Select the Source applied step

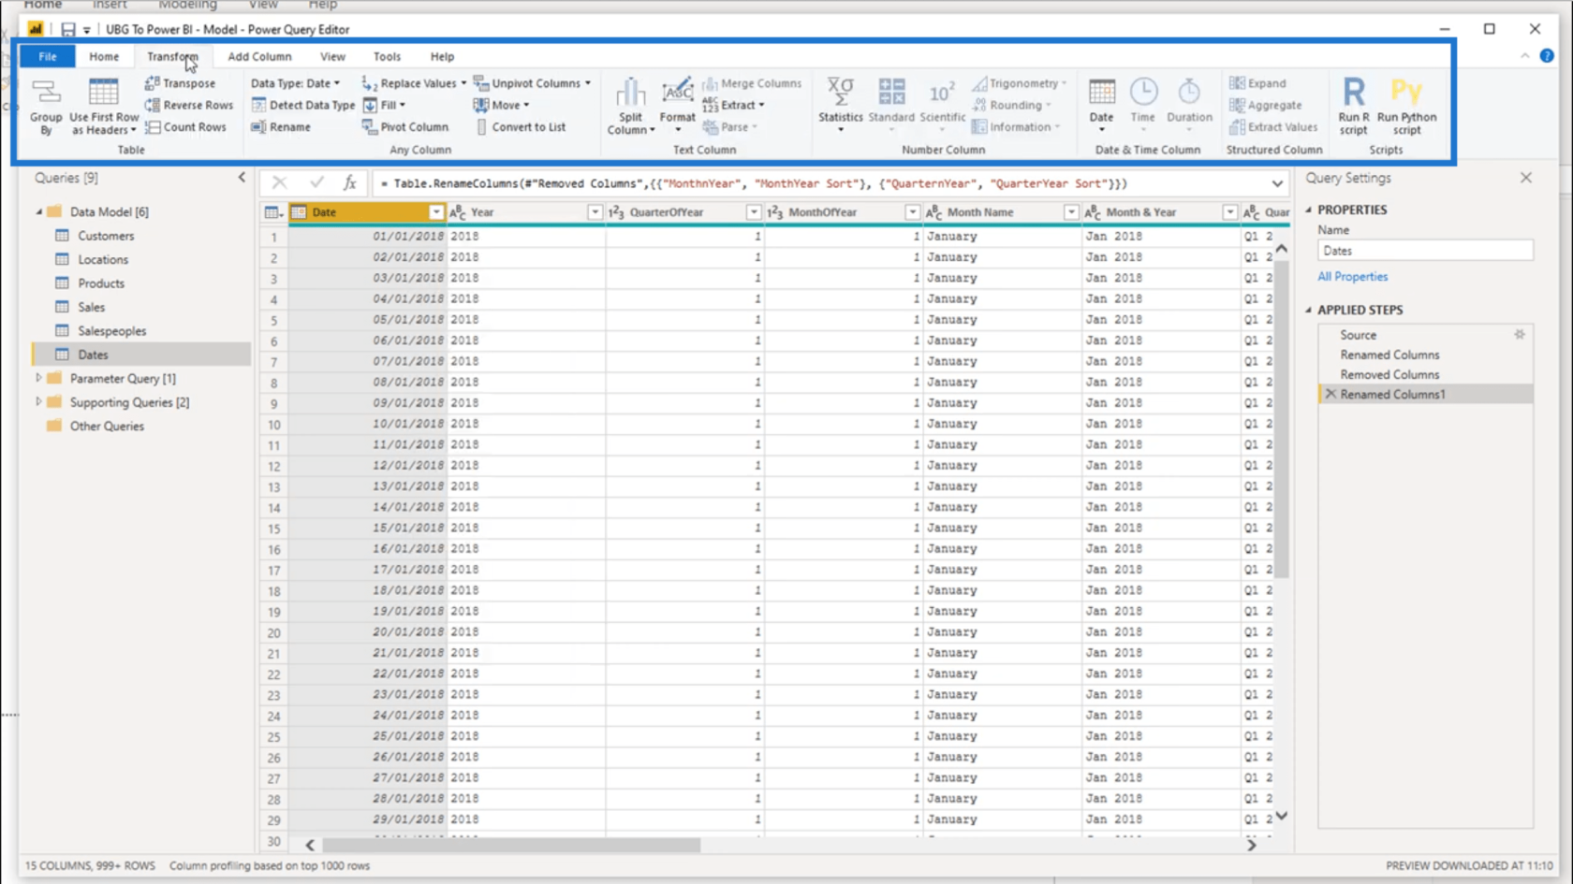click(1358, 335)
